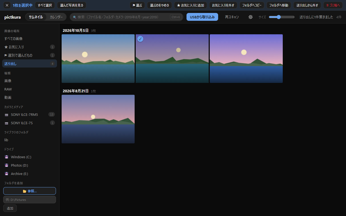Screen dimensions: 346x216
Task: Click フォルダへ移動 button
Action: coord(279,5)
